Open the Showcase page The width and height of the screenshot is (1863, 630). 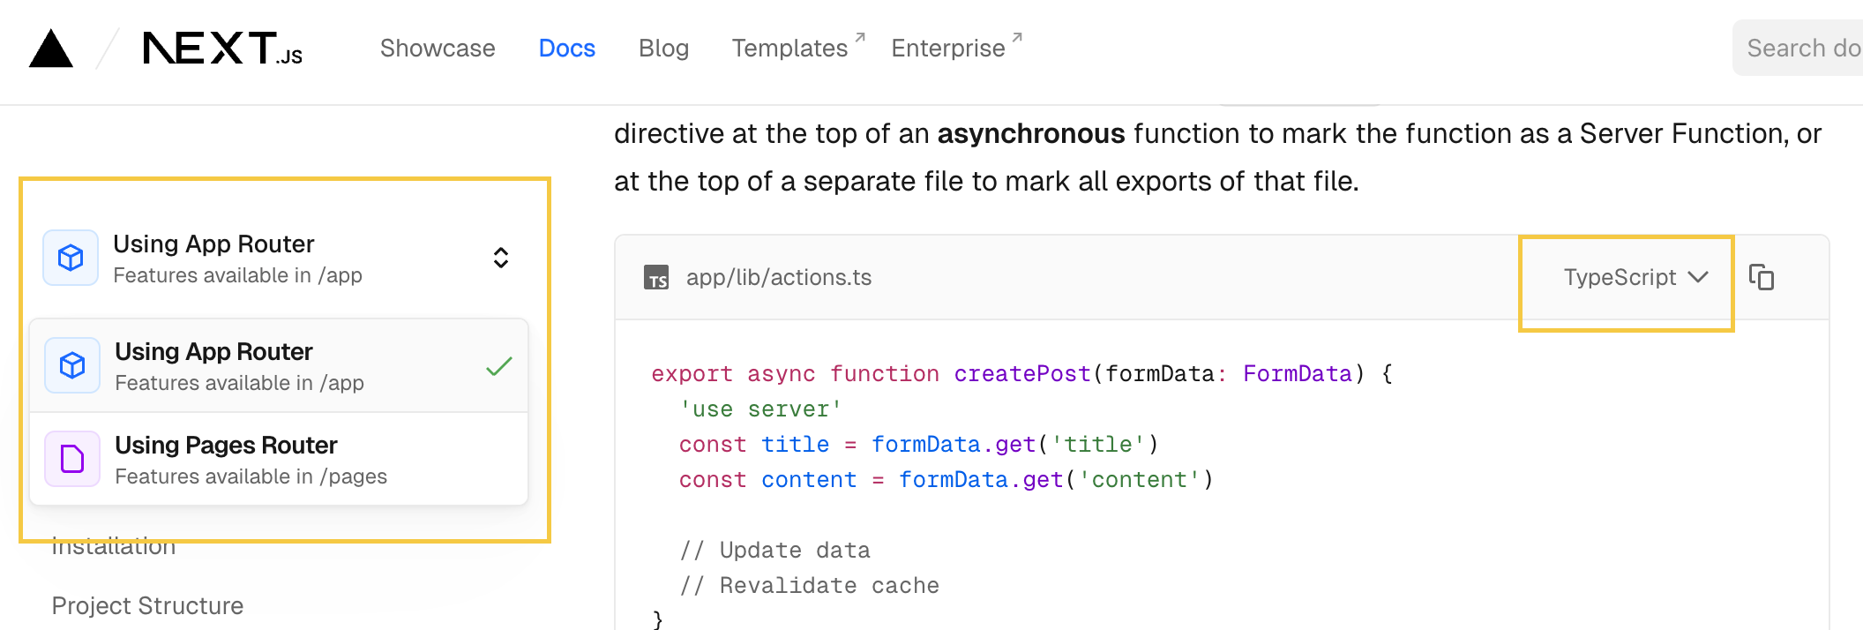[x=438, y=49]
